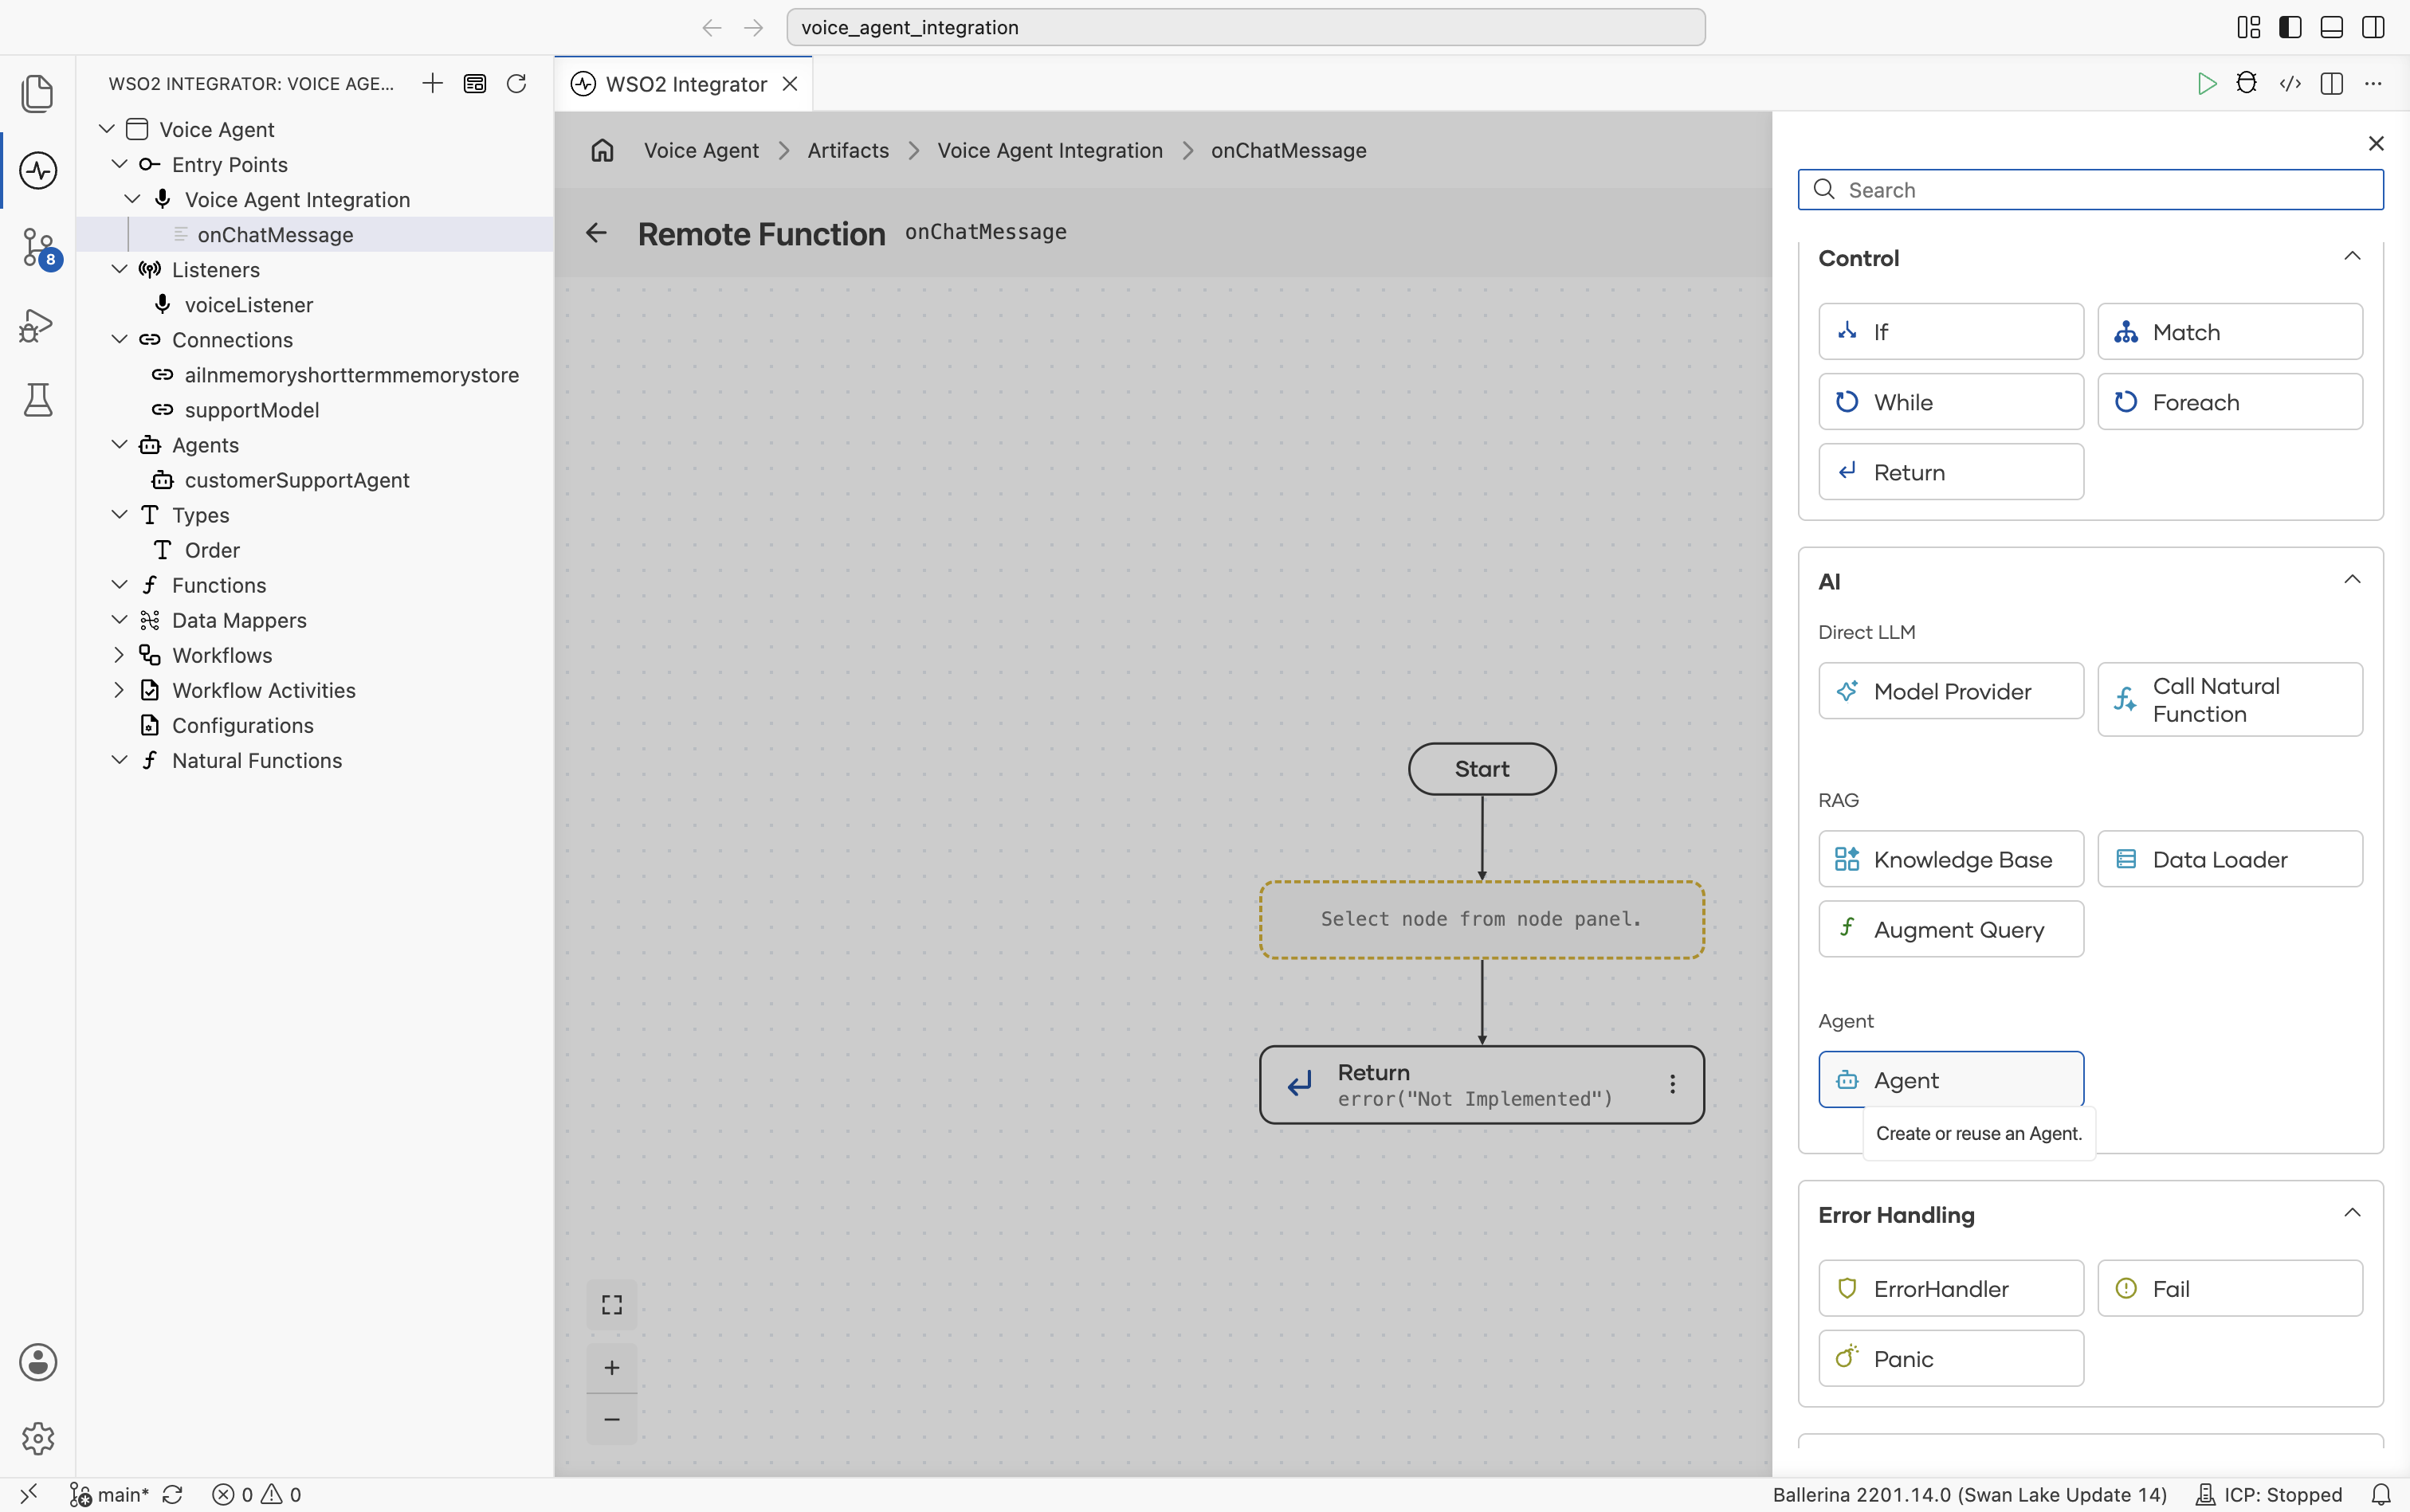Click the Debug bug icon in editor toolbar
Viewport: 2410px width, 1512px height.
click(x=2246, y=83)
